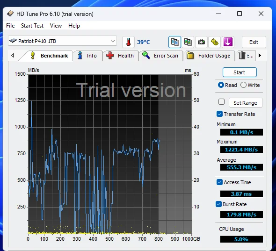Switch to the Info tab
Image resolution: width=276 pixels, height=251 pixels.
(x=87, y=56)
